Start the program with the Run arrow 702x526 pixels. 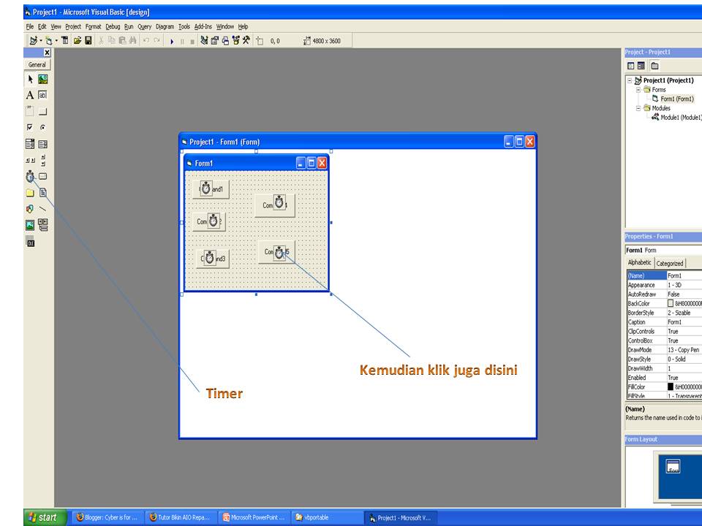pyautogui.click(x=172, y=41)
